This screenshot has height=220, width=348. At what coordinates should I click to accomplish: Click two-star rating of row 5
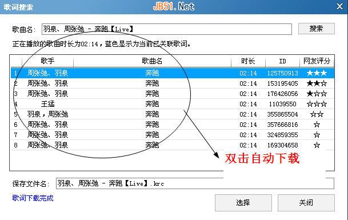point(317,114)
